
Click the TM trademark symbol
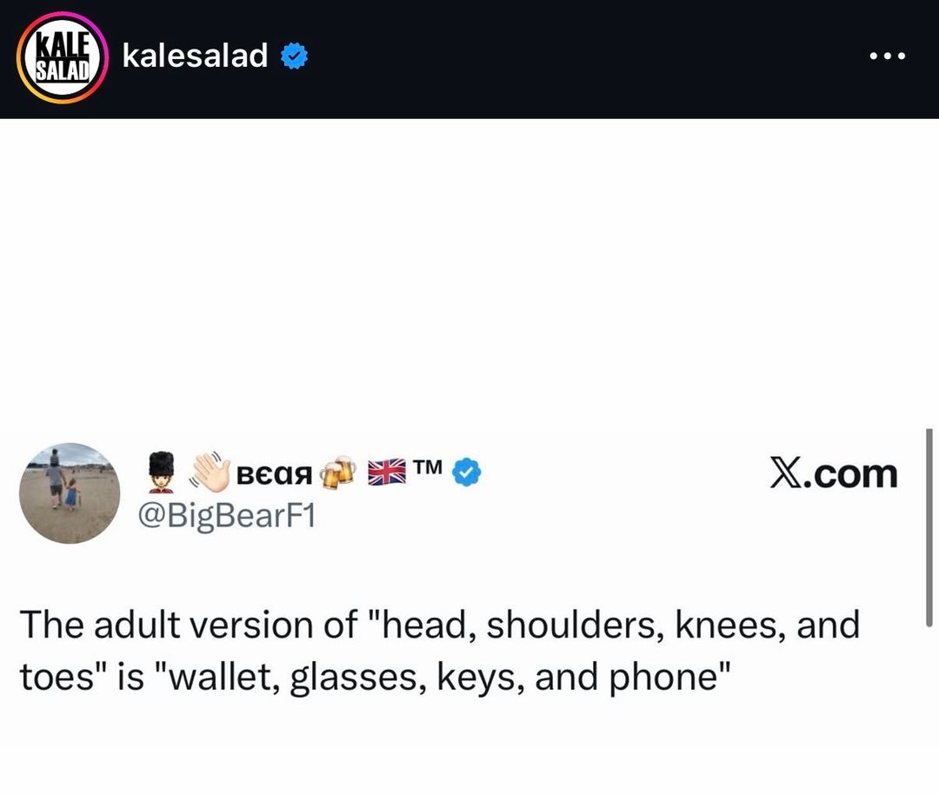(x=428, y=466)
